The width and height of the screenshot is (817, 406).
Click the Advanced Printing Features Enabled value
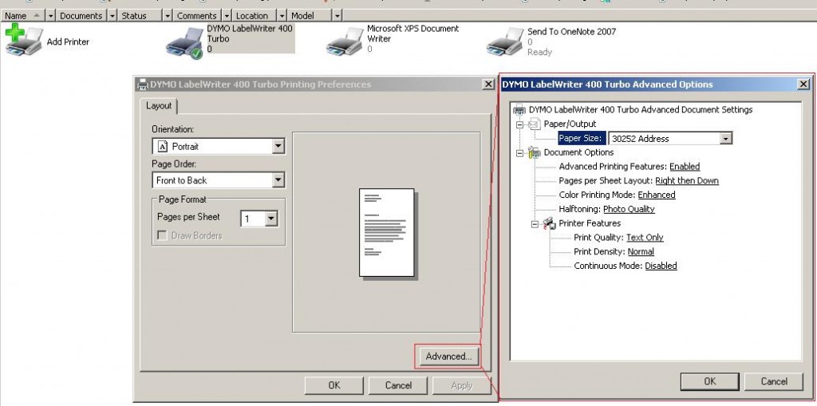(x=685, y=167)
